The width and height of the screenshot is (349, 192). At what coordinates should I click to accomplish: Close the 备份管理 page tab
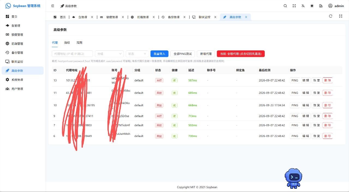[x=184, y=17]
